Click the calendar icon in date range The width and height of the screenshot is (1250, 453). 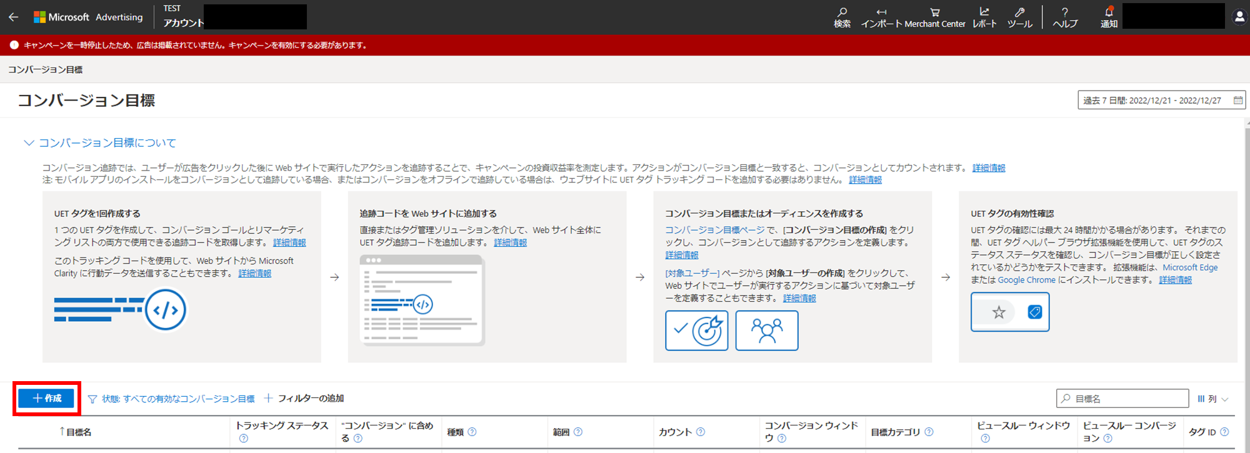pos(1237,100)
